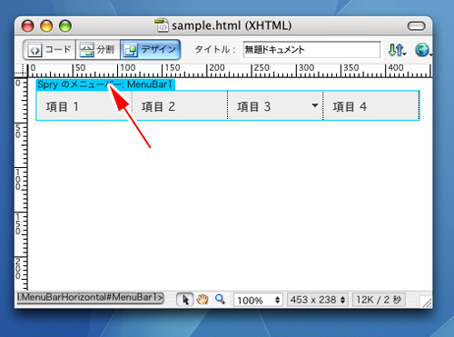Image resolution: width=454 pixels, height=337 pixels.
Task: Click the toolbar toggle pill in title bar
Action: [x=417, y=26]
